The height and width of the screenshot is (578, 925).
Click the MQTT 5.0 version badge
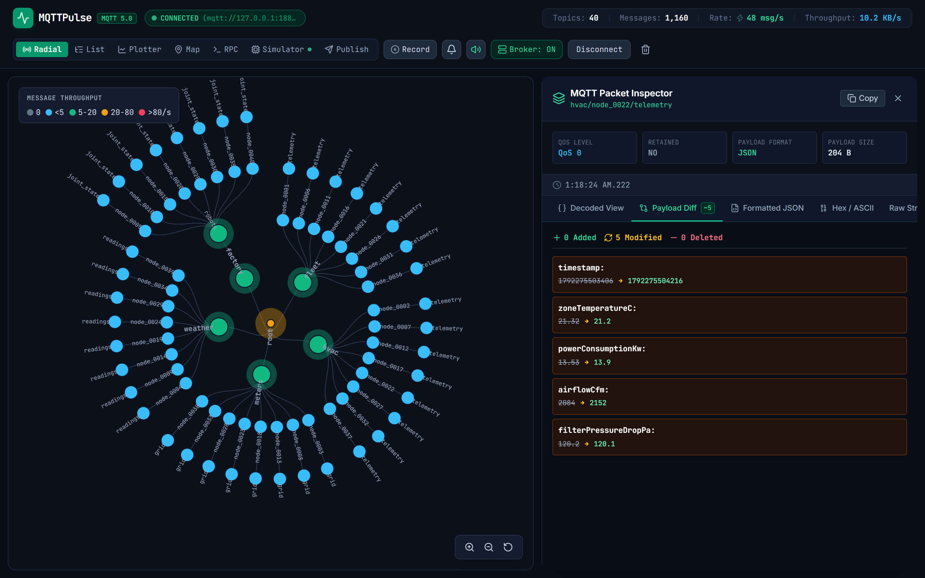(x=117, y=18)
